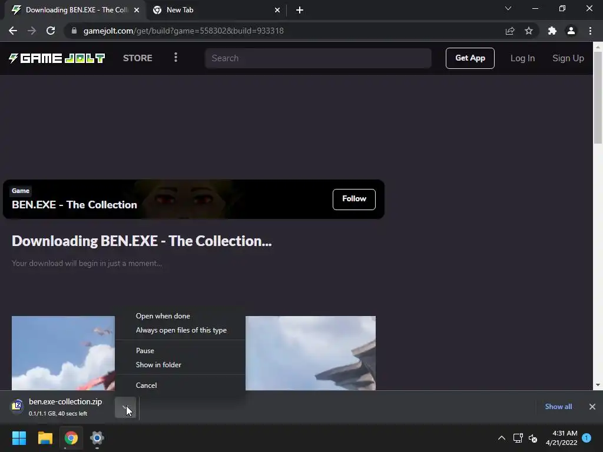
Task: Click the network tray icon
Action: [518, 438]
